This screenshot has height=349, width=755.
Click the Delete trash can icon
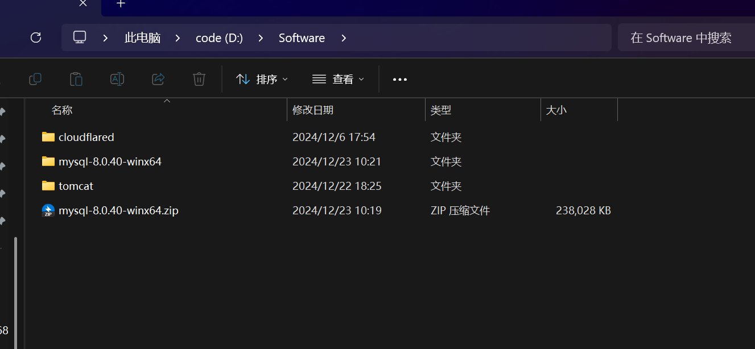click(x=199, y=79)
